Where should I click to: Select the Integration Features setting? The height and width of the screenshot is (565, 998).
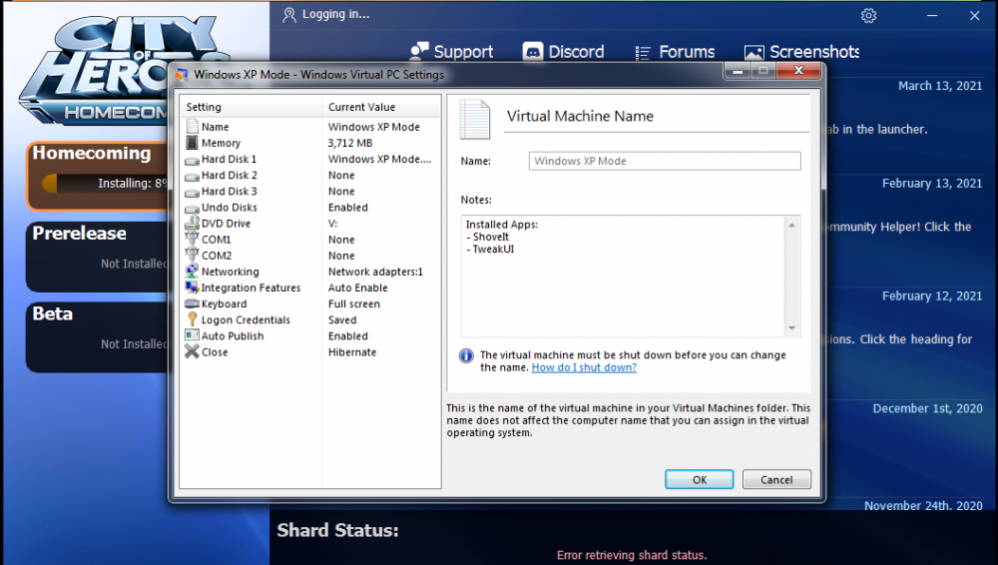tap(250, 287)
